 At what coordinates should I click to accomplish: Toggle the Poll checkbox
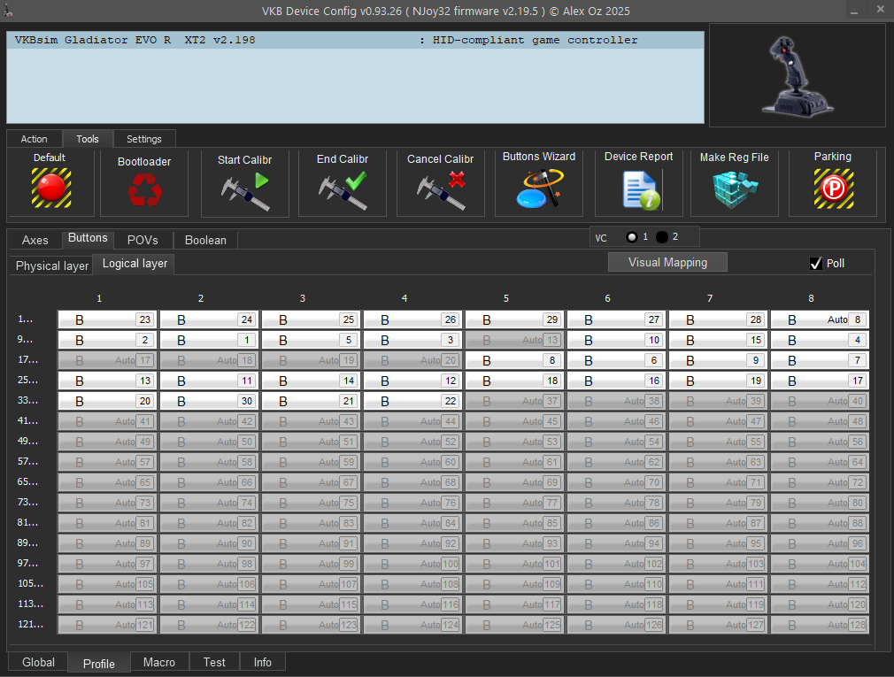pyautogui.click(x=816, y=264)
